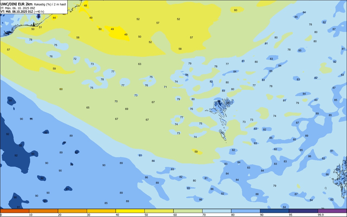Screen dimensions: 347x217
Task: Click the 0–10 dark orange legend swatch
Action: point(15,211)
